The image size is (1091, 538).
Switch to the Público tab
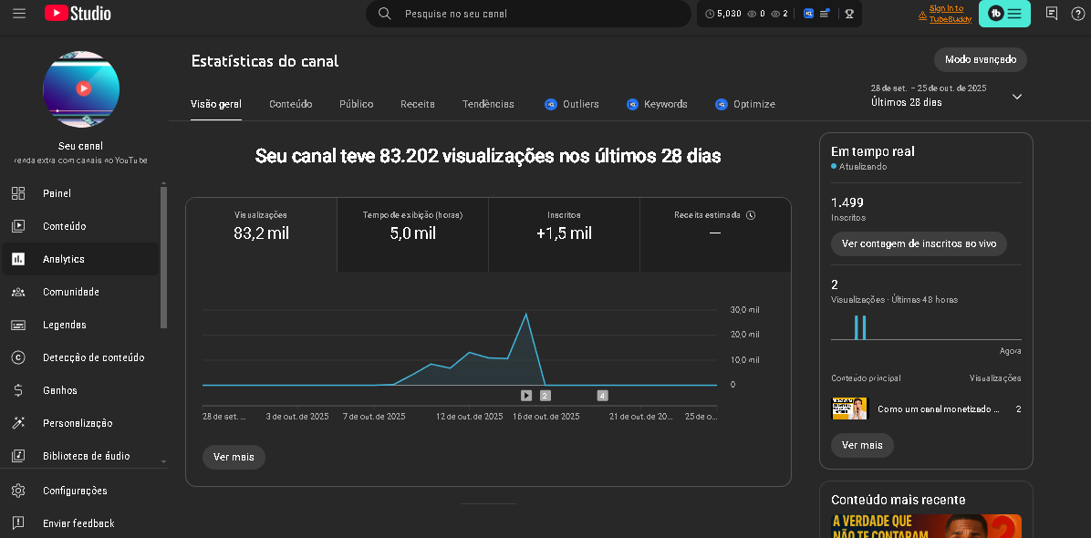pyautogui.click(x=356, y=104)
